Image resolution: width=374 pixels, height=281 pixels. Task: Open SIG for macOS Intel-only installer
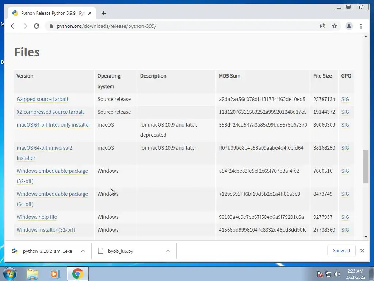pos(345,125)
